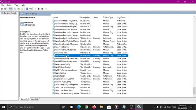Open the View menu
The width and height of the screenshot is (196, 110).
click(x=16, y=5)
